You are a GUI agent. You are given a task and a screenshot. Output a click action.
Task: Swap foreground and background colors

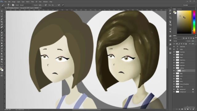click(x=3, y=67)
